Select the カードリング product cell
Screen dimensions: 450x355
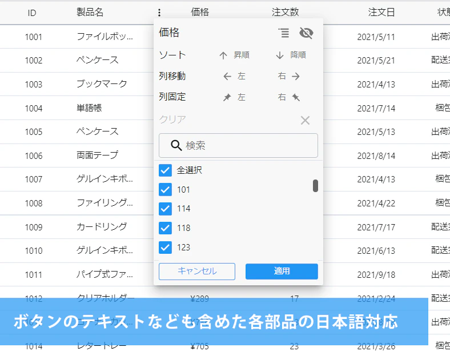[x=102, y=227]
